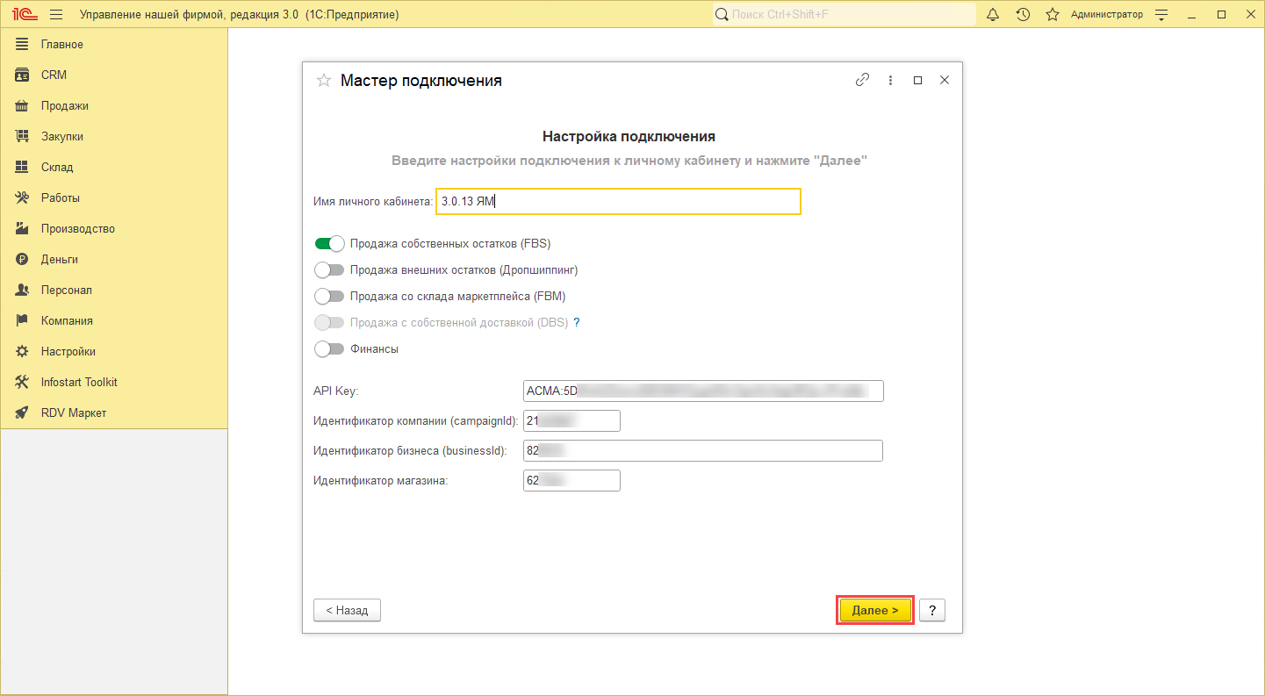Viewport: 1265px width, 696px height.
Task: Open history clock icon
Action: [x=1023, y=14]
